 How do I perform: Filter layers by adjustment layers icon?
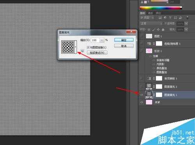(165, 17)
